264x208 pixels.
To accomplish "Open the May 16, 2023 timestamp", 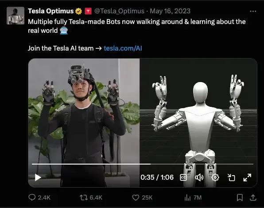I will coord(170,11).
